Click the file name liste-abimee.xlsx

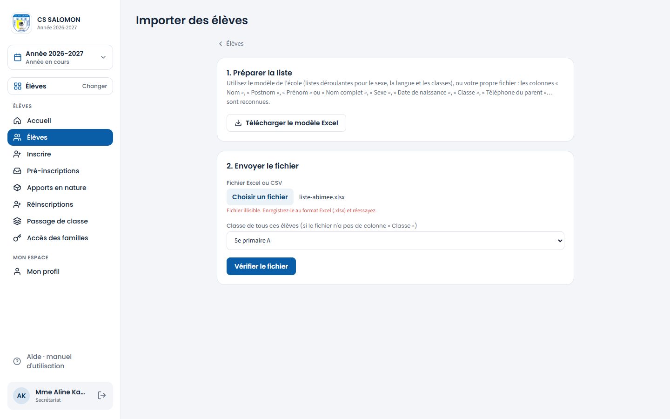click(x=322, y=197)
